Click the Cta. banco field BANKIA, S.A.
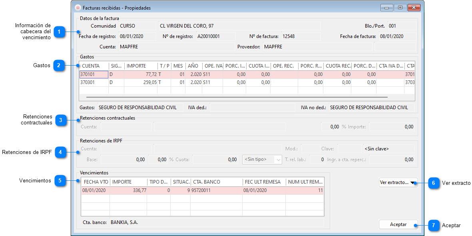Image resolution: width=472 pixels, height=236 pixels. (x=217, y=222)
